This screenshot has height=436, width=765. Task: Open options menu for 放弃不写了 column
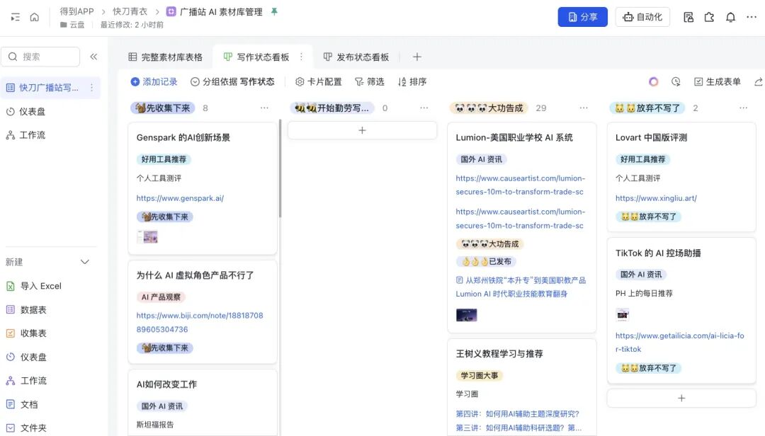[x=743, y=108]
